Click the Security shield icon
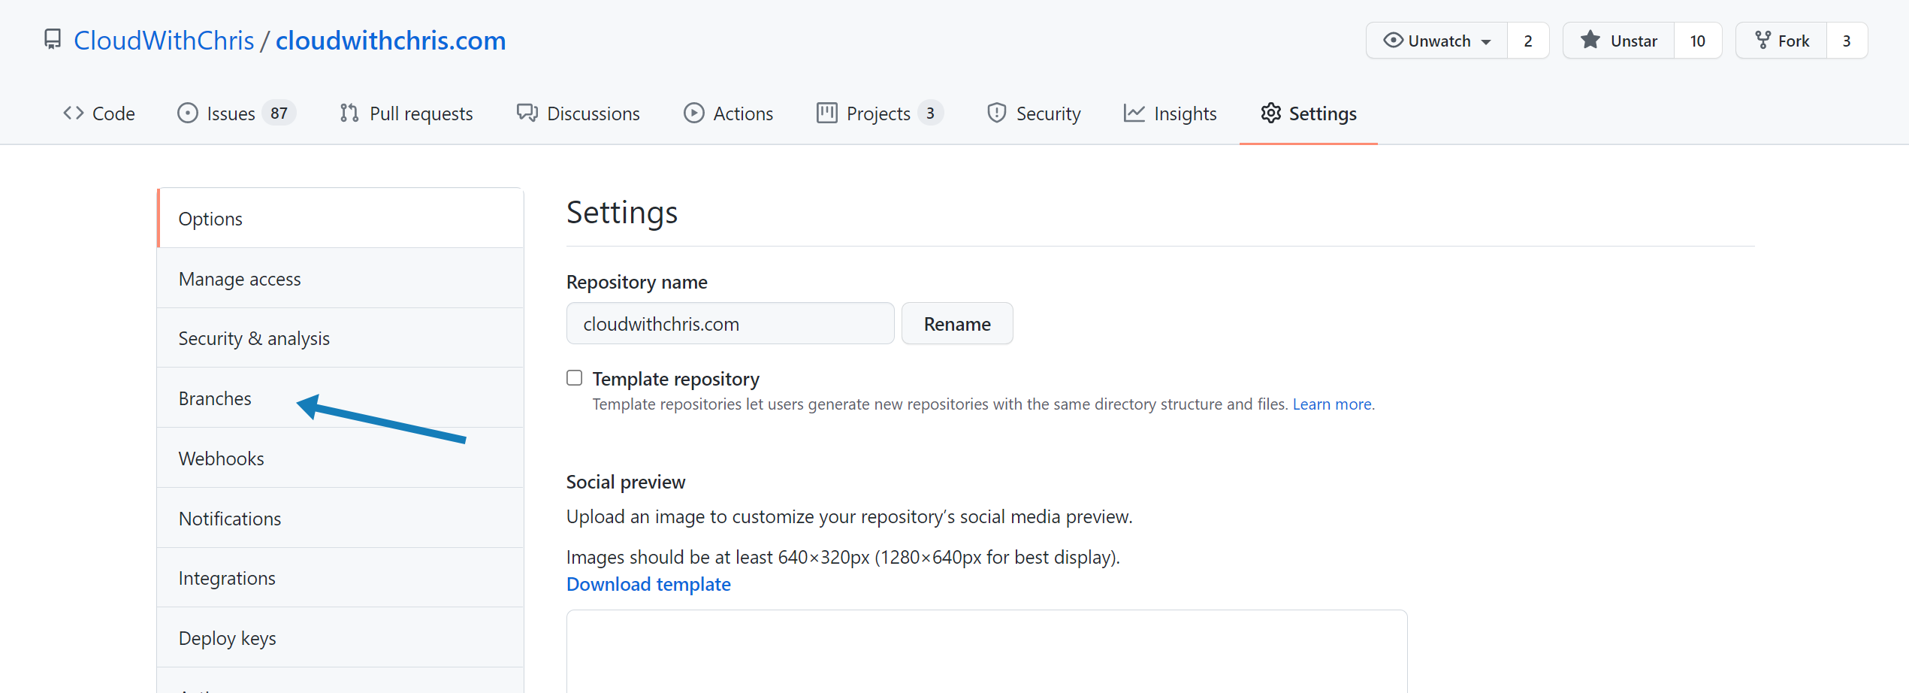 click(996, 113)
